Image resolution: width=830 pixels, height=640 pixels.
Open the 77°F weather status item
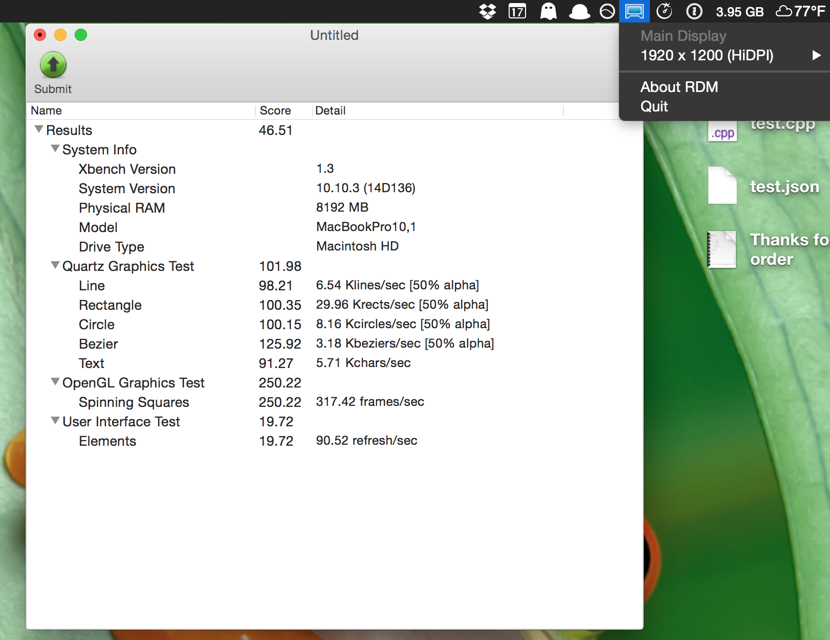click(x=801, y=11)
